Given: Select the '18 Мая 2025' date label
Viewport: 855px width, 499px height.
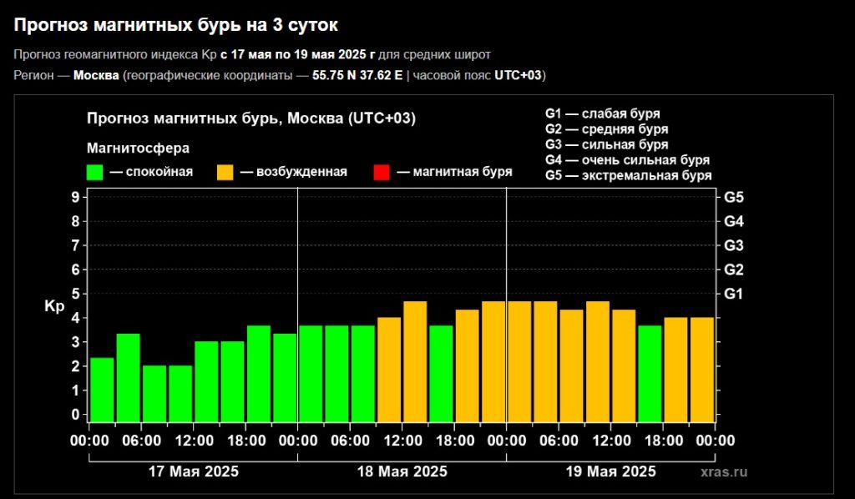Looking at the screenshot, I should point(402,471).
